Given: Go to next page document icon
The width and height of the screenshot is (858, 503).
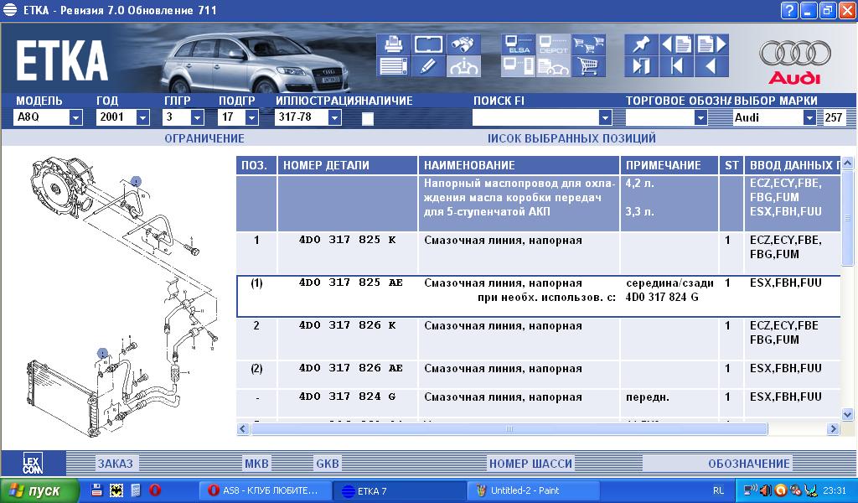Looking at the screenshot, I should click(711, 44).
